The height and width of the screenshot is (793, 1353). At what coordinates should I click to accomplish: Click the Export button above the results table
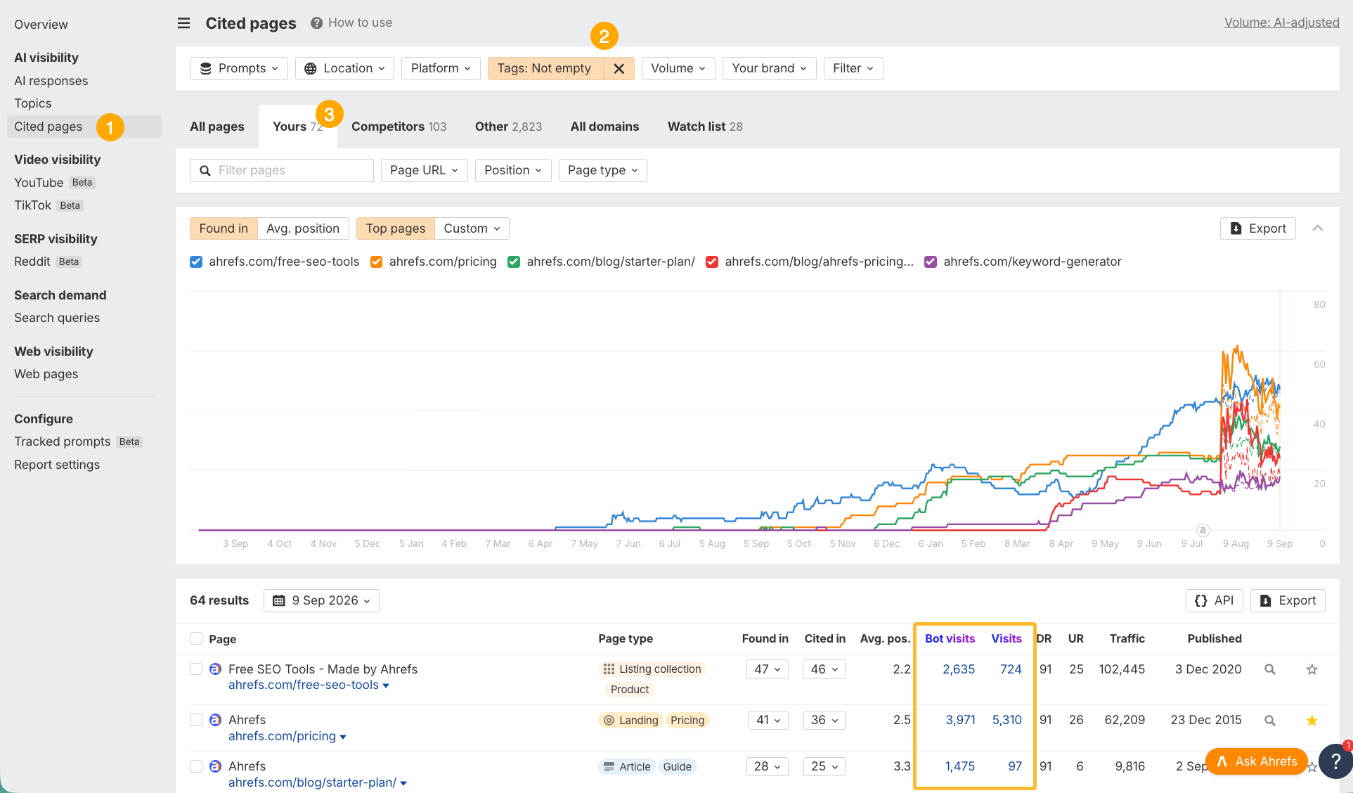pos(1288,600)
